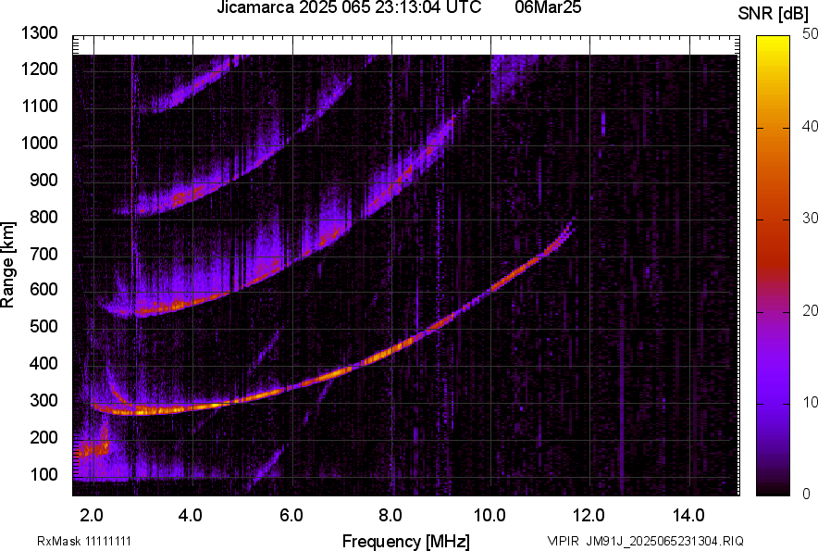Click the VIPIR JM91J RIQ filename label
Image resolution: width=818 pixels, height=551 pixels.
pyautogui.click(x=645, y=541)
